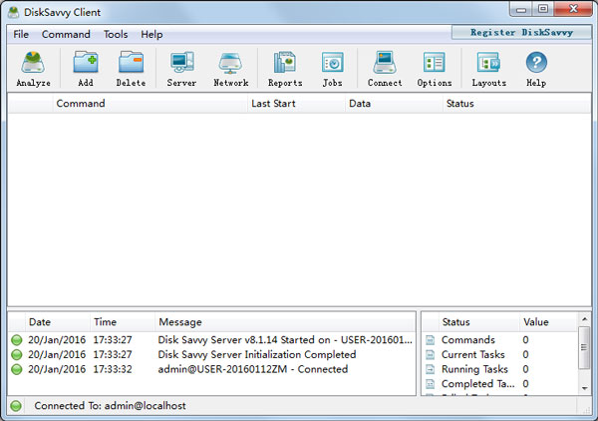598x421 pixels.
Task: Open the Jobs toolbar icon
Action: click(x=333, y=62)
